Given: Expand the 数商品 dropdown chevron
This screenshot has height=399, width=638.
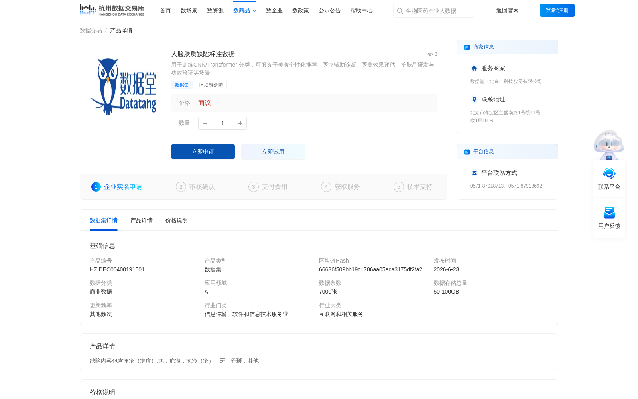Looking at the screenshot, I should pos(254,11).
